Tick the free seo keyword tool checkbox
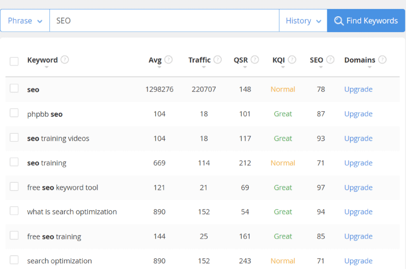 click(x=14, y=186)
